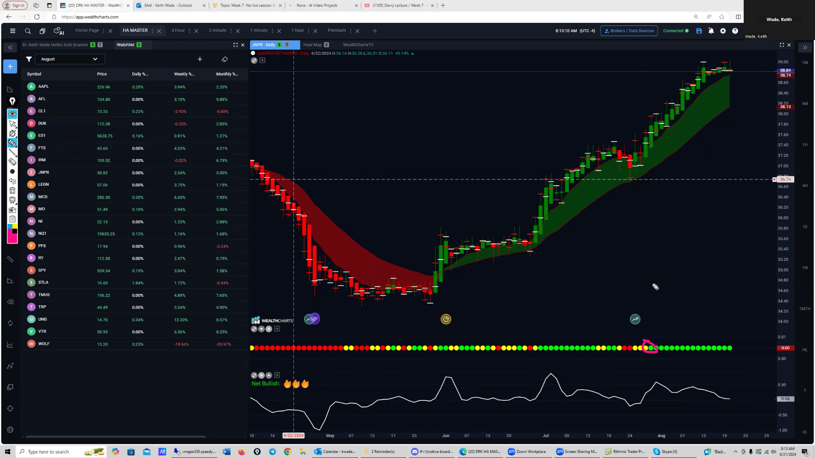The width and height of the screenshot is (815, 458).
Task: Maximize the watchlist panel
Action: pyautogui.click(x=236, y=45)
